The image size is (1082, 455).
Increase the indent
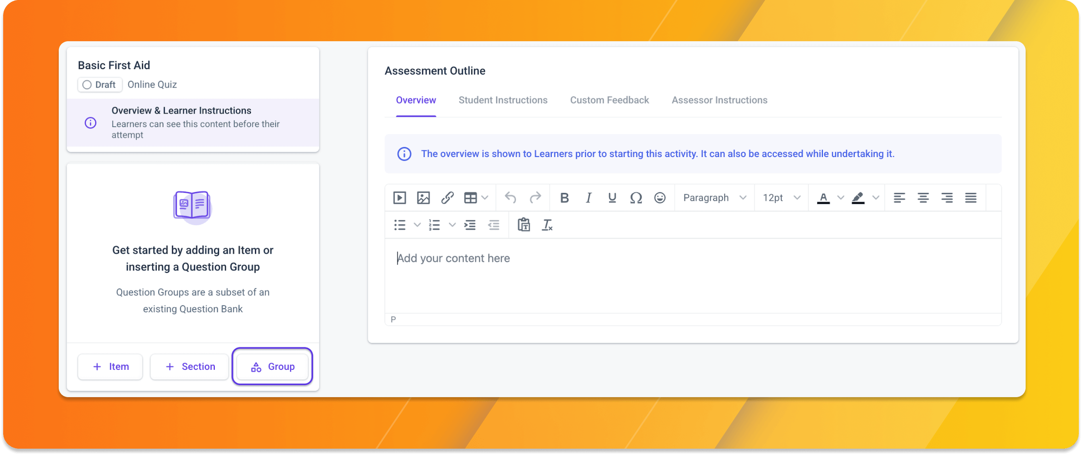point(470,225)
